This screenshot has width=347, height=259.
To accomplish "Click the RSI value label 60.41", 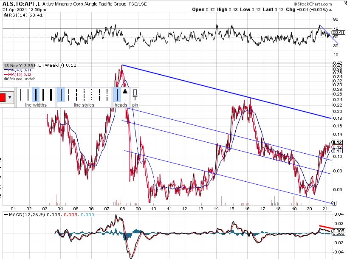I will click(x=339, y=33).
